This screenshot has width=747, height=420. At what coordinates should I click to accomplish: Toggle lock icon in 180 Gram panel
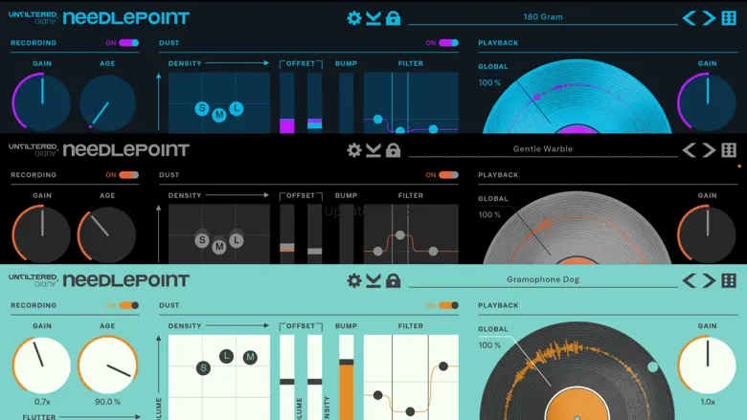coord(393,18)
